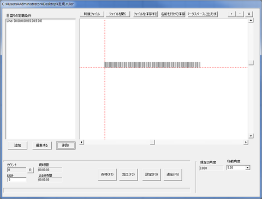Click the 削除 button

coord(65,146)
